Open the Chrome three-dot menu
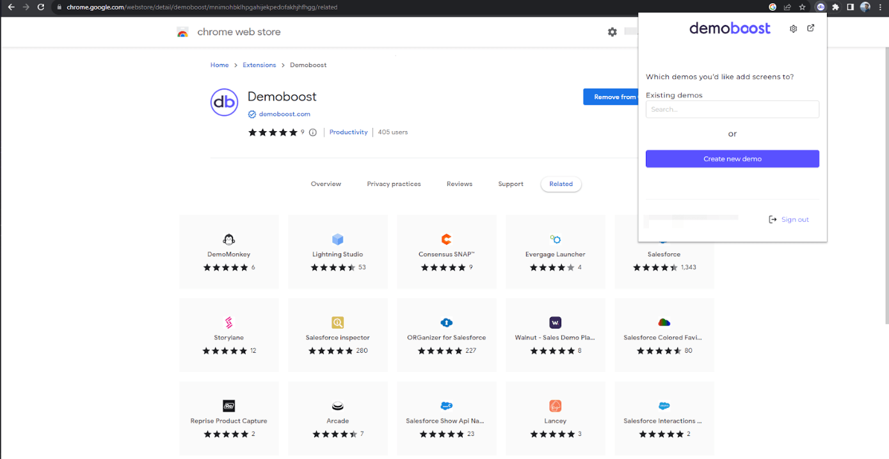Image resolution: width=889 pixels, height=459 pixels. 881,7
